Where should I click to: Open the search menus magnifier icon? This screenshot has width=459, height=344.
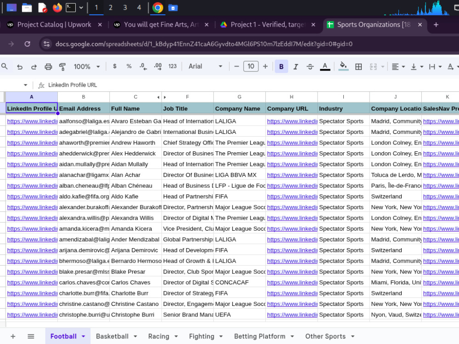[x=5, y=67]
